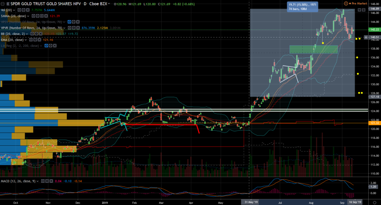The height and width of the screenshot is (205, 381).
Task: Open VPVR indicator settings gear
Action: pyautogui.click(x=74, y=28)
